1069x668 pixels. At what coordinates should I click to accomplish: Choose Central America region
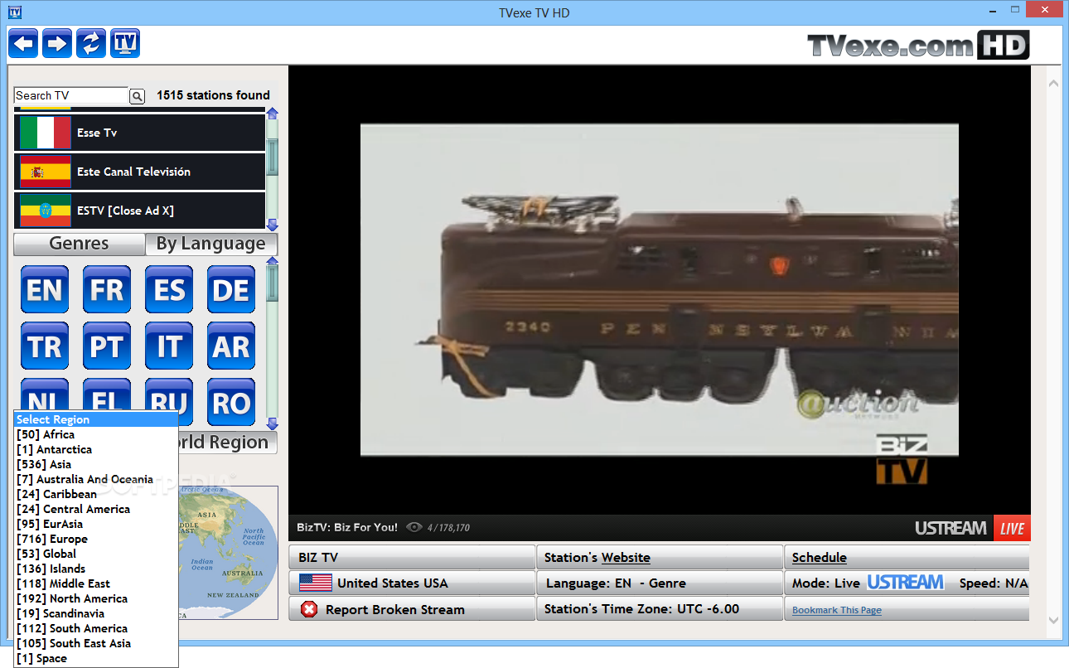96,509
